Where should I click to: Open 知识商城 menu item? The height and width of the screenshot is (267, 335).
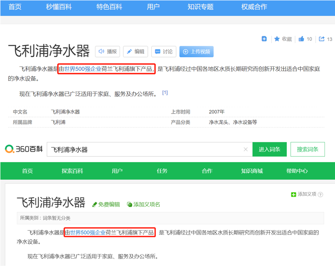coord(252,171)
